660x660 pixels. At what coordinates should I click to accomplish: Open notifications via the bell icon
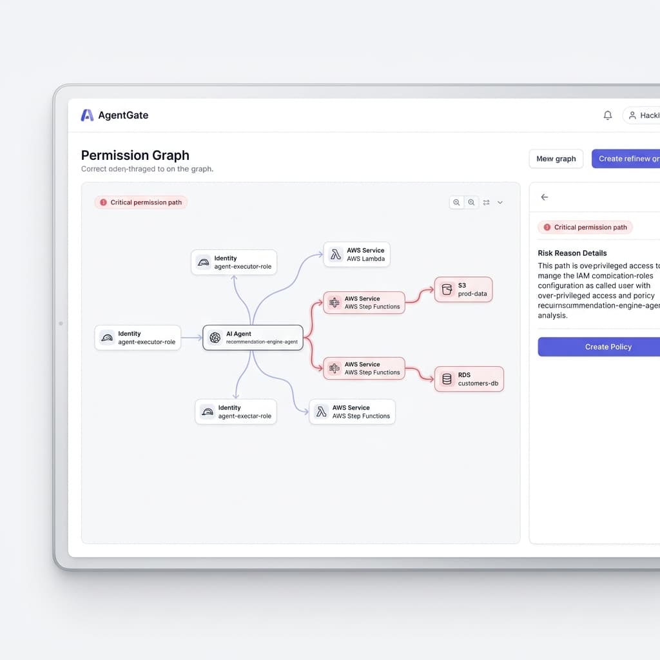tap(607, 115)
